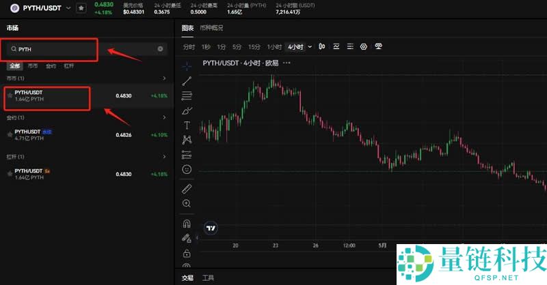Switch to the 币种概况 tab
The image size is (547, 285).
click(211, 28)
